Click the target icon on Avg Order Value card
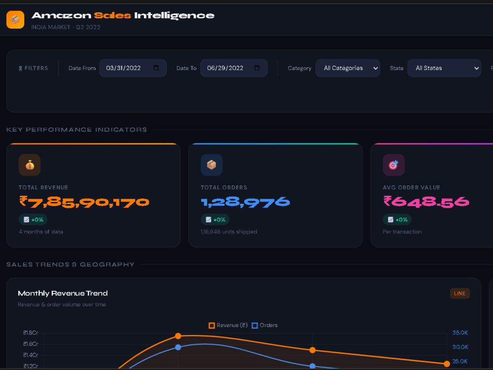The height and width of the screenshot is (370, 493). (393, 165)
